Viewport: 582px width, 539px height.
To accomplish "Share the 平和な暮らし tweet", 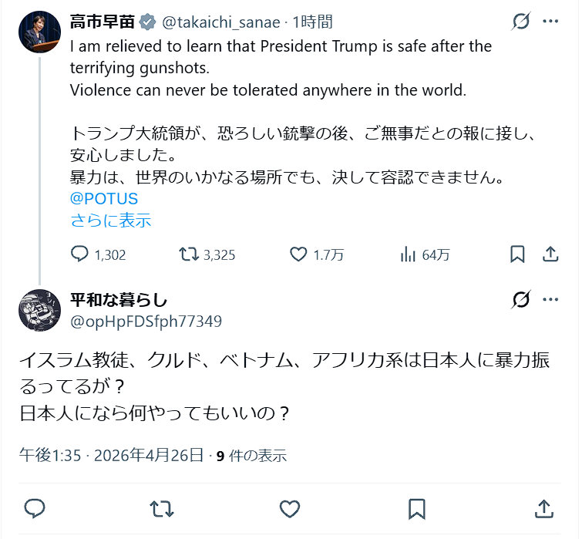I will coord(543,508).
